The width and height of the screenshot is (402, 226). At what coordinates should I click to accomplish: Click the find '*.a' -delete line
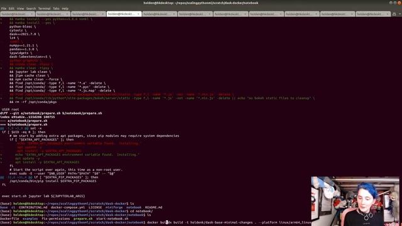point(57,83)
